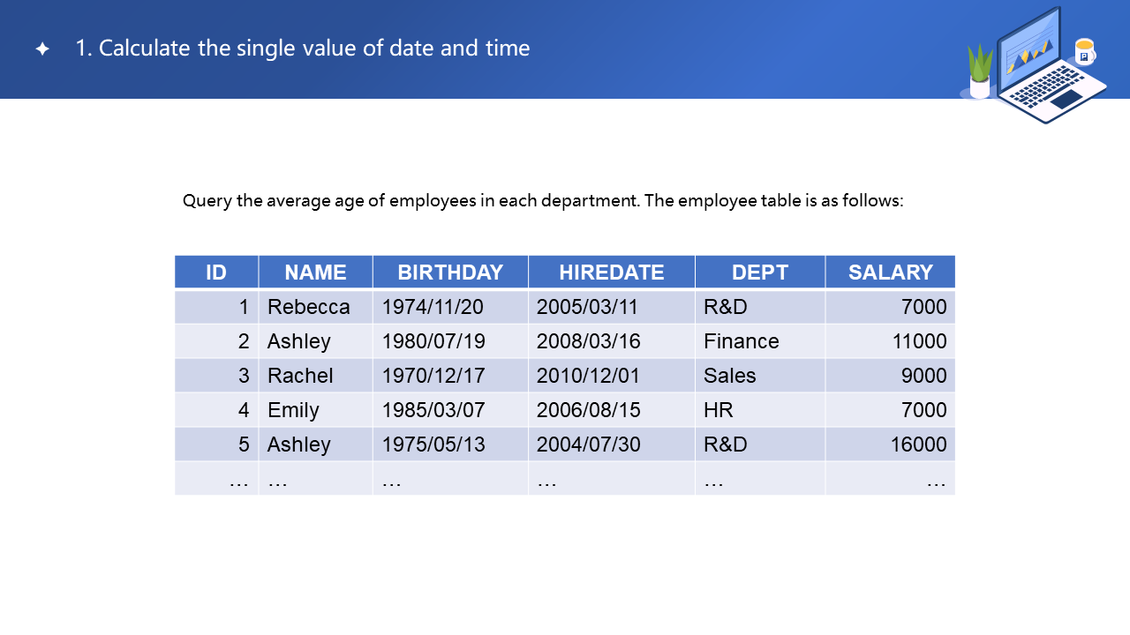This screenshot has height=635, width=1130.
Task: Click the coffee mug beside the laptop
Action: point(1084,52)
